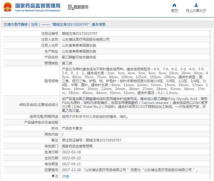Click the 型号规格 row label

point(51,81)
